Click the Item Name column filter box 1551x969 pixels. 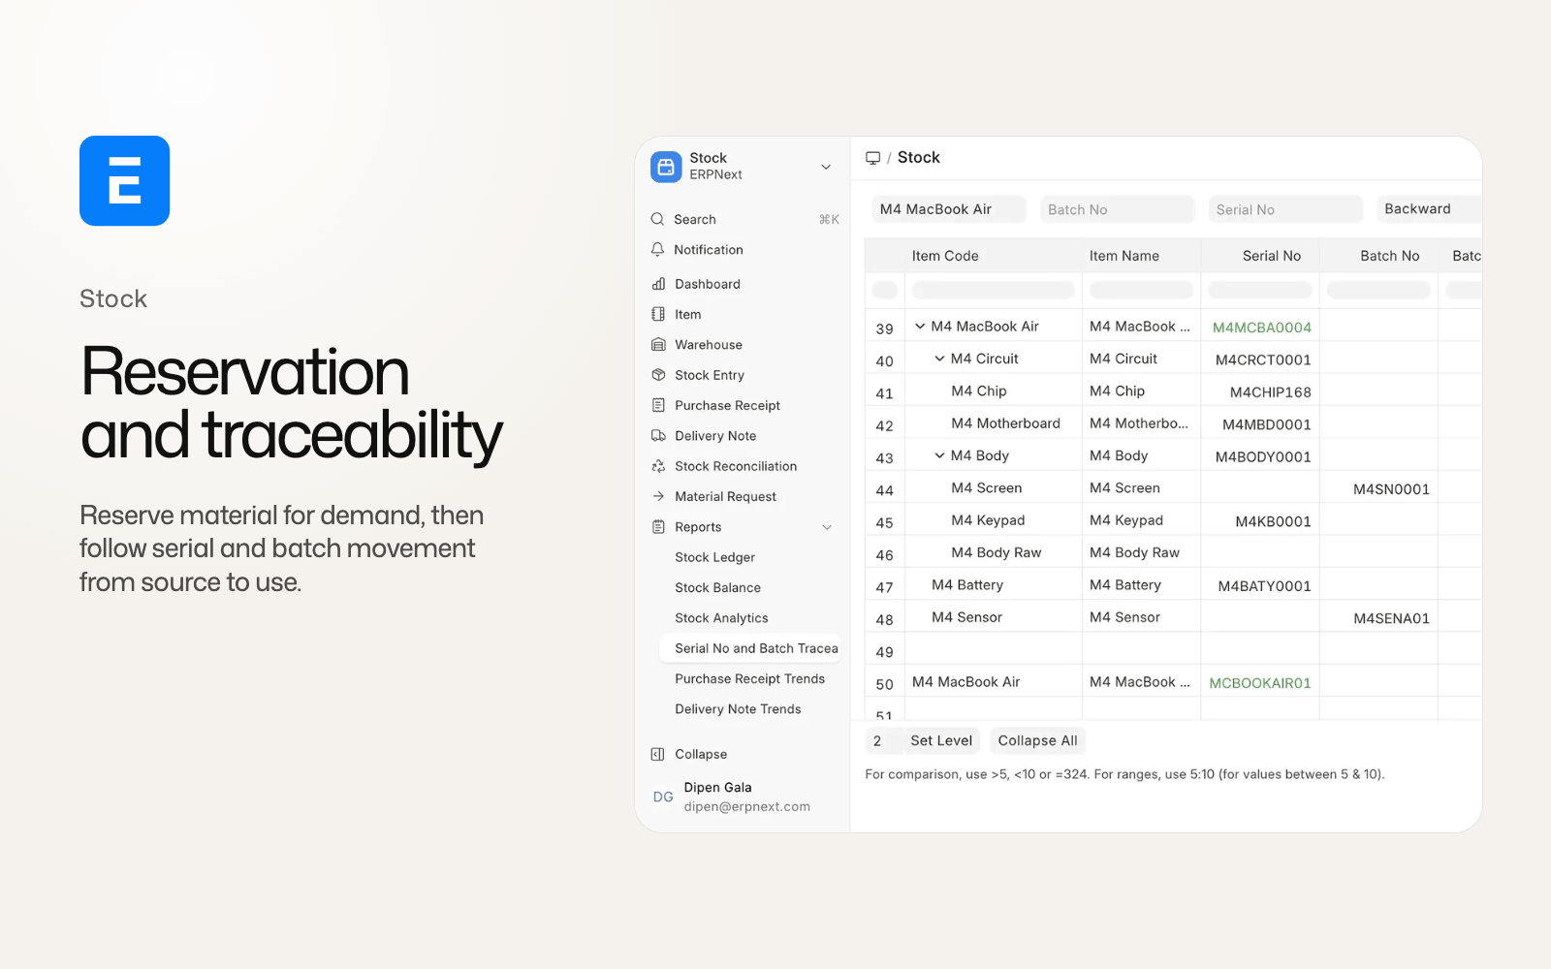click(x=1141, y=290)
